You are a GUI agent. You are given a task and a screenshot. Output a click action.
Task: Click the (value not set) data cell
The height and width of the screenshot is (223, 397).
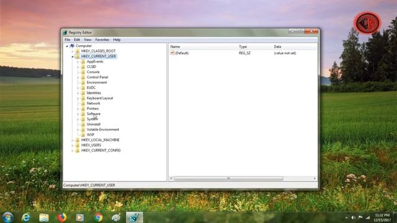point(285,53)
